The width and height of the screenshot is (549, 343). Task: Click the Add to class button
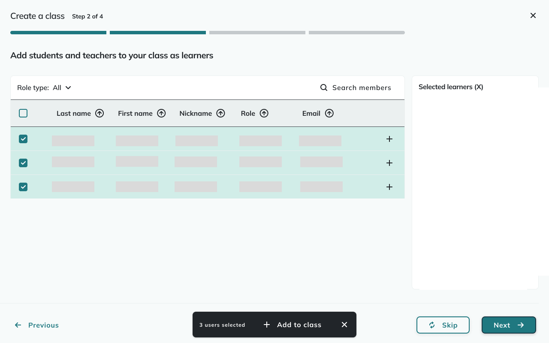point(293,325)
